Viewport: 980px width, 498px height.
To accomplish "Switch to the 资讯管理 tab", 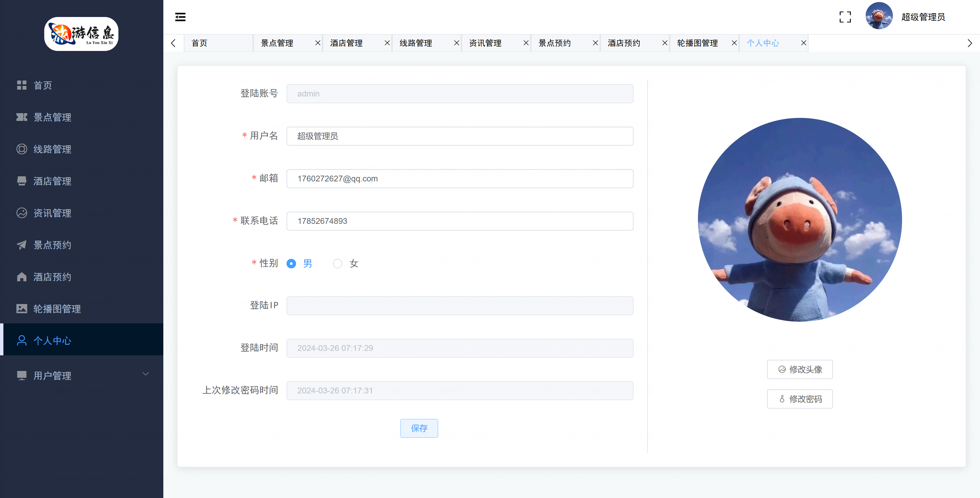I will coord(485,43).
